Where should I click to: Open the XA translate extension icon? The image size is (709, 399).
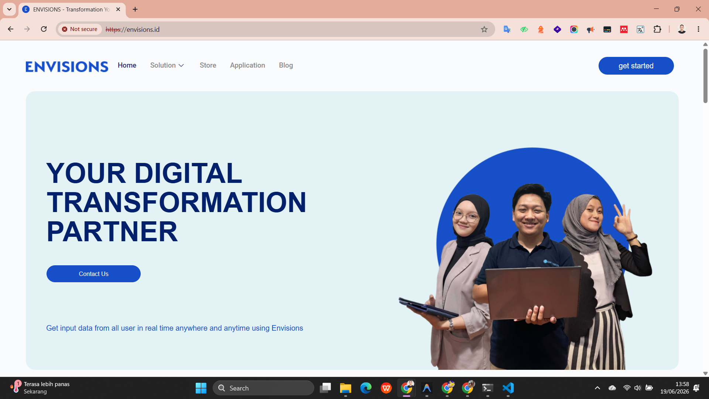[640, 29]
